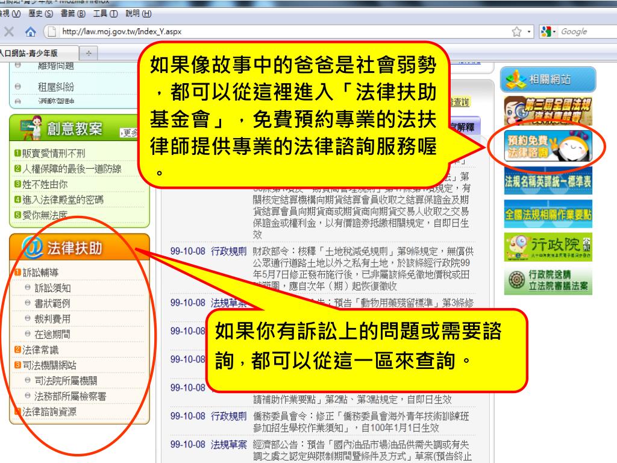The width and height of the screenshot is (617, 463).
Task: Click 法規草案 link for 經濟部公告
Action: [228, 444]
